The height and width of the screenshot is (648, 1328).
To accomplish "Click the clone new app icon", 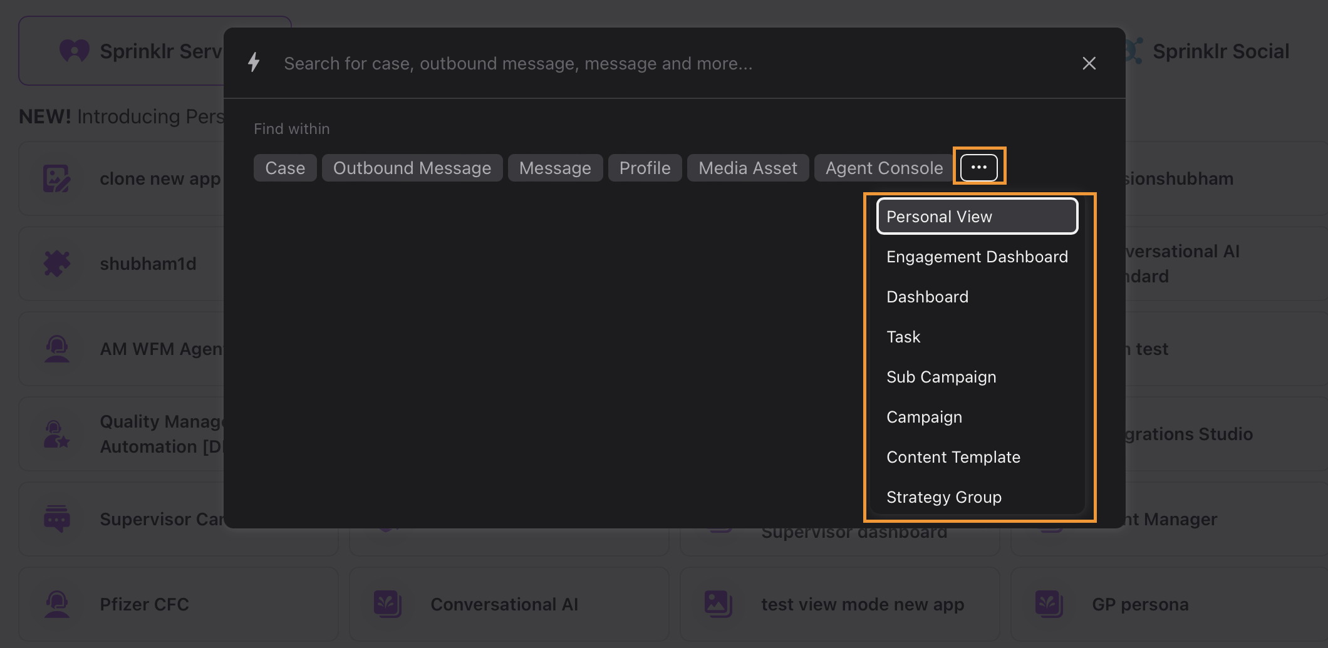I will click(56, 178).
